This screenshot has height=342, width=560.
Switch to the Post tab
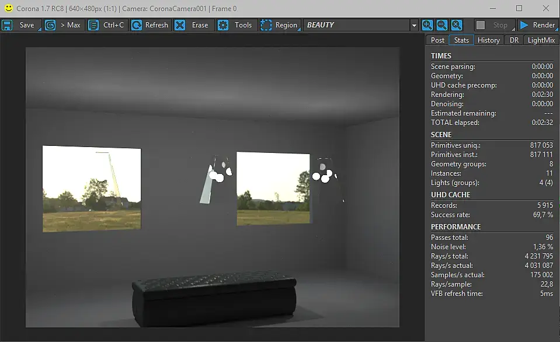(437, 40)
